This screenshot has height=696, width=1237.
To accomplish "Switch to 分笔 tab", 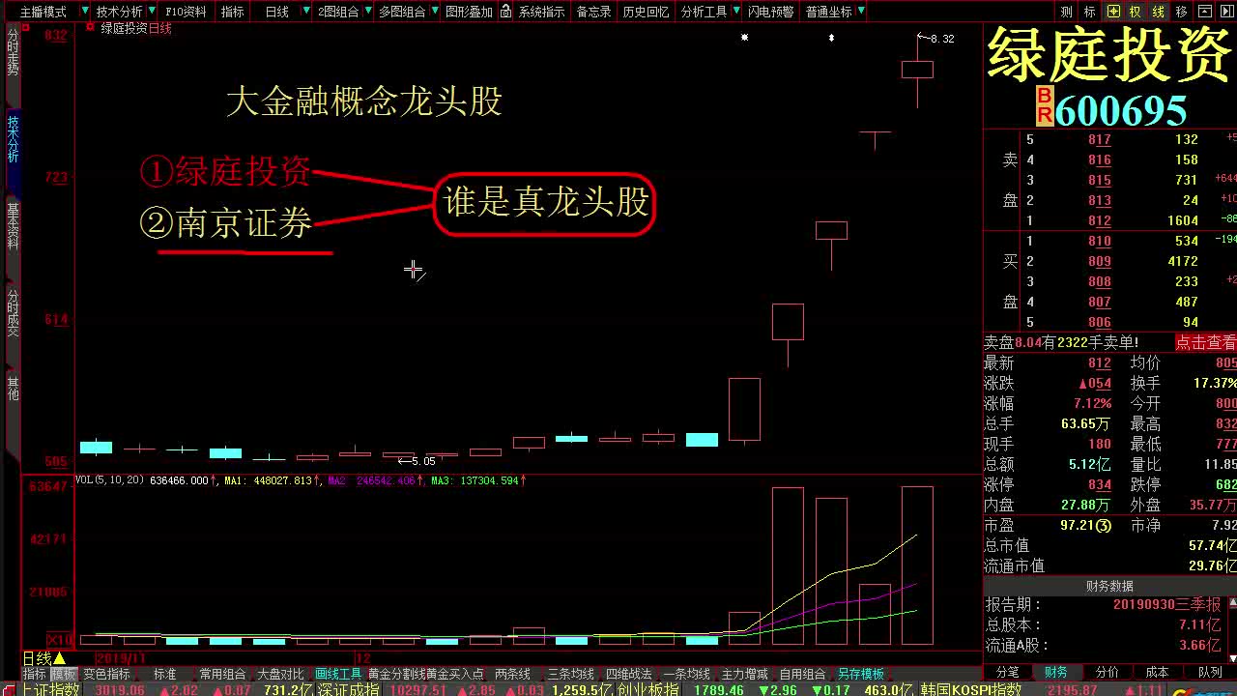I will point(1007,672).
